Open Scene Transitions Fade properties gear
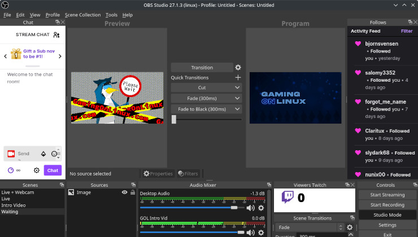 click(x=350, y=227)
